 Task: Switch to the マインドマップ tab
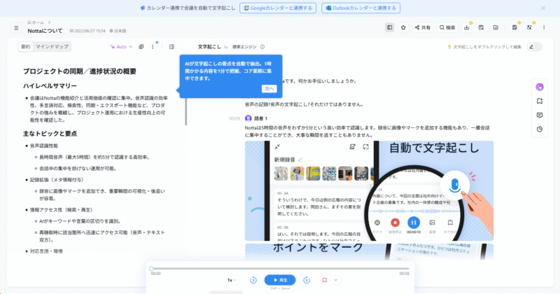(52, 47)
